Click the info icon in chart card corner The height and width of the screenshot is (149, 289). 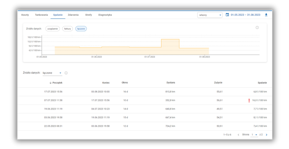pos(257,28)
